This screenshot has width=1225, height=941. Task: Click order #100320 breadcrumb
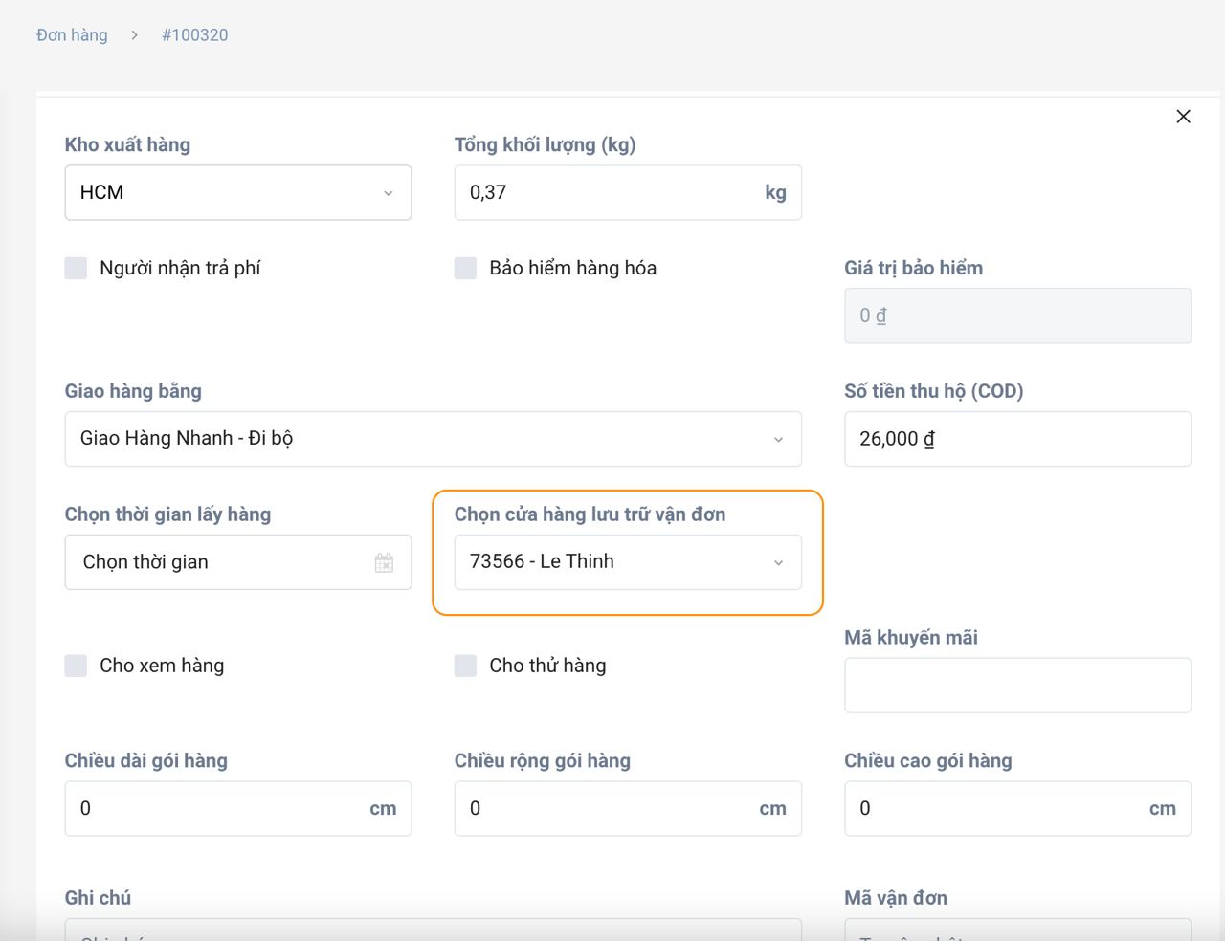(194, 35)
